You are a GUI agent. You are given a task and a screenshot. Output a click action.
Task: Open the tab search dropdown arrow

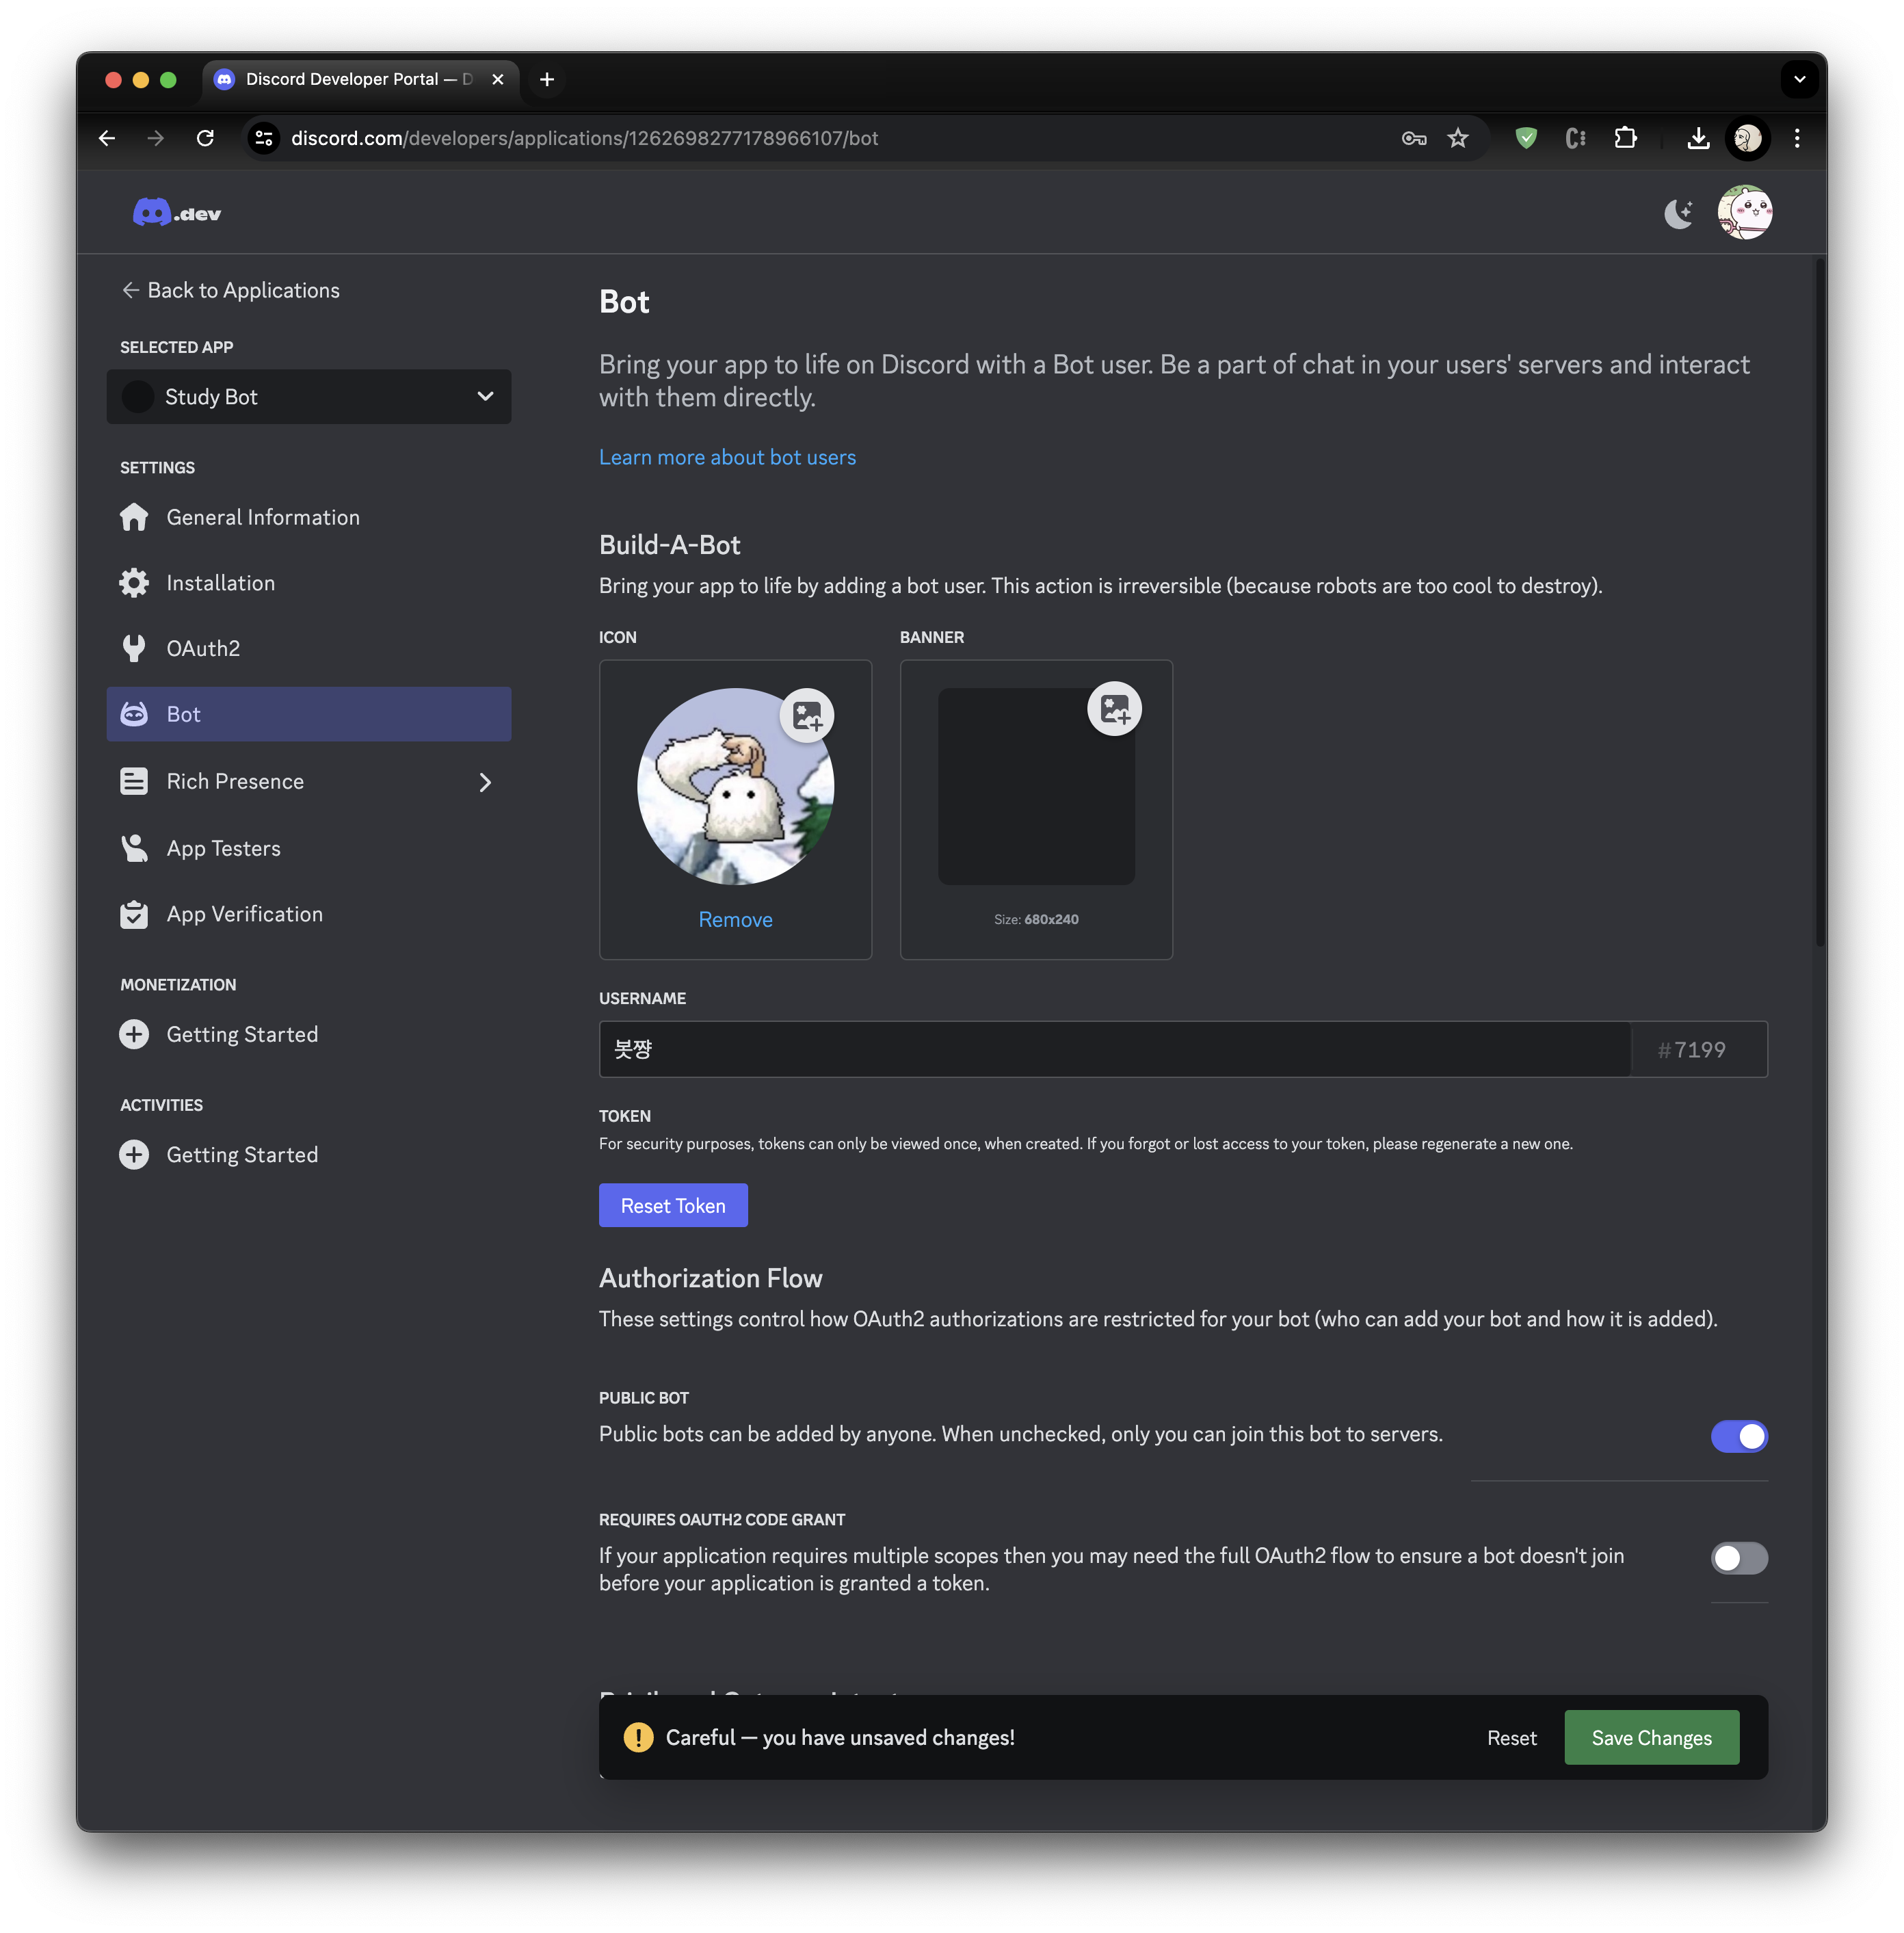point(1799,79)
